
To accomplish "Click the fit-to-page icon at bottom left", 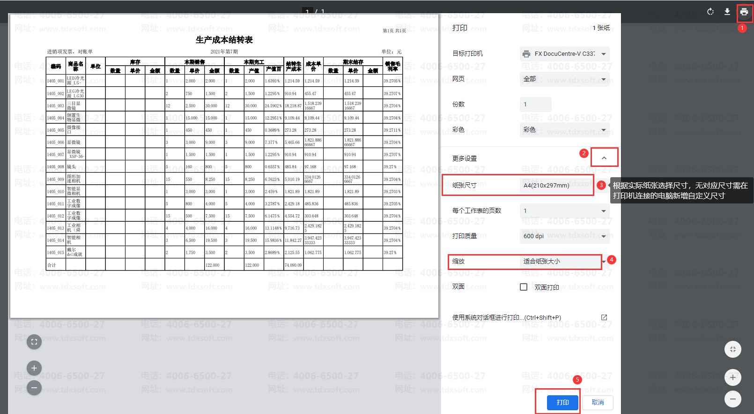I will tap(34, 342).
